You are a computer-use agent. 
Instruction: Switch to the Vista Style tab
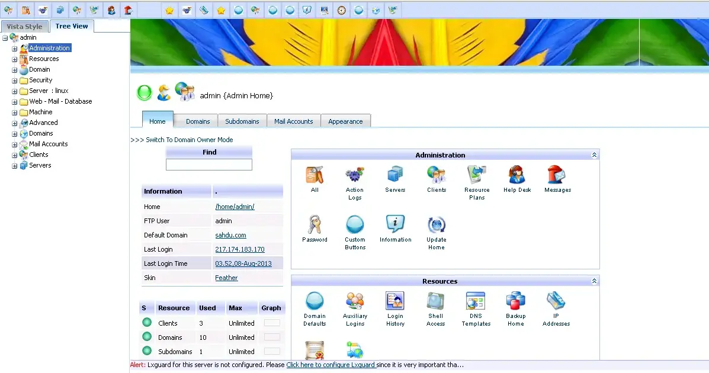[x=25, y=27]
